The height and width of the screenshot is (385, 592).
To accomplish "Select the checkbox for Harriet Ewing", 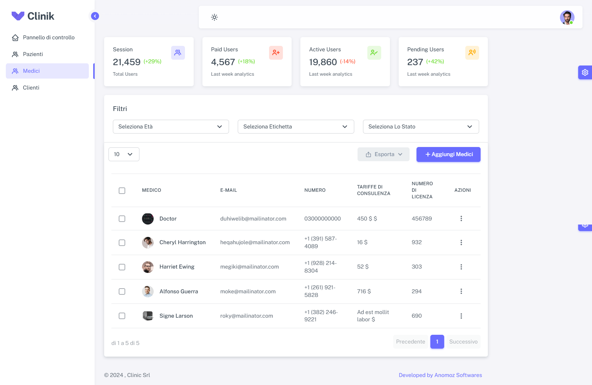I will tap(122, 267).
